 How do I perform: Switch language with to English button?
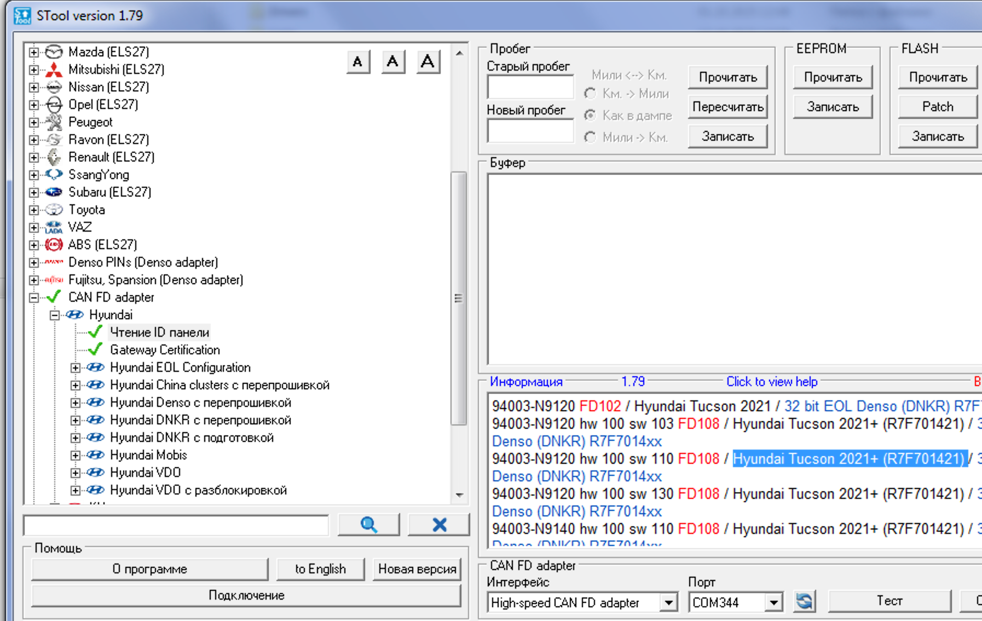click(x=320, y=569)
